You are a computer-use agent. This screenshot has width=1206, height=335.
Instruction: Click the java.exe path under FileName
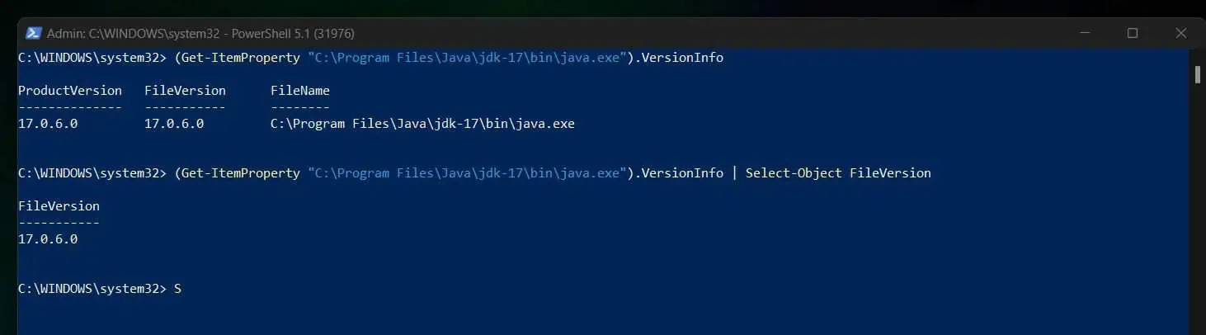pos(422,124)
